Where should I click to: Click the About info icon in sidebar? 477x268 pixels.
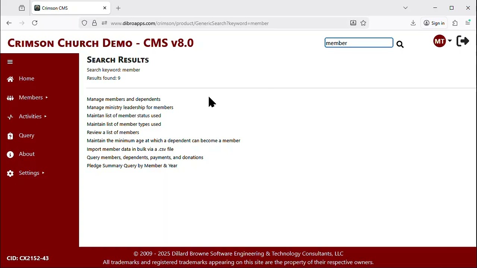point(10,154)
